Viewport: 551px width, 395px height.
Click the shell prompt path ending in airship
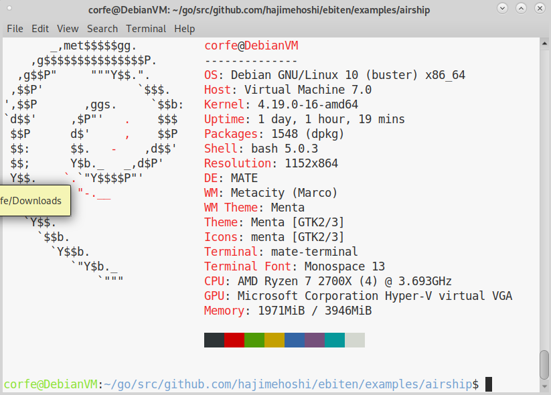coord(288,384)
